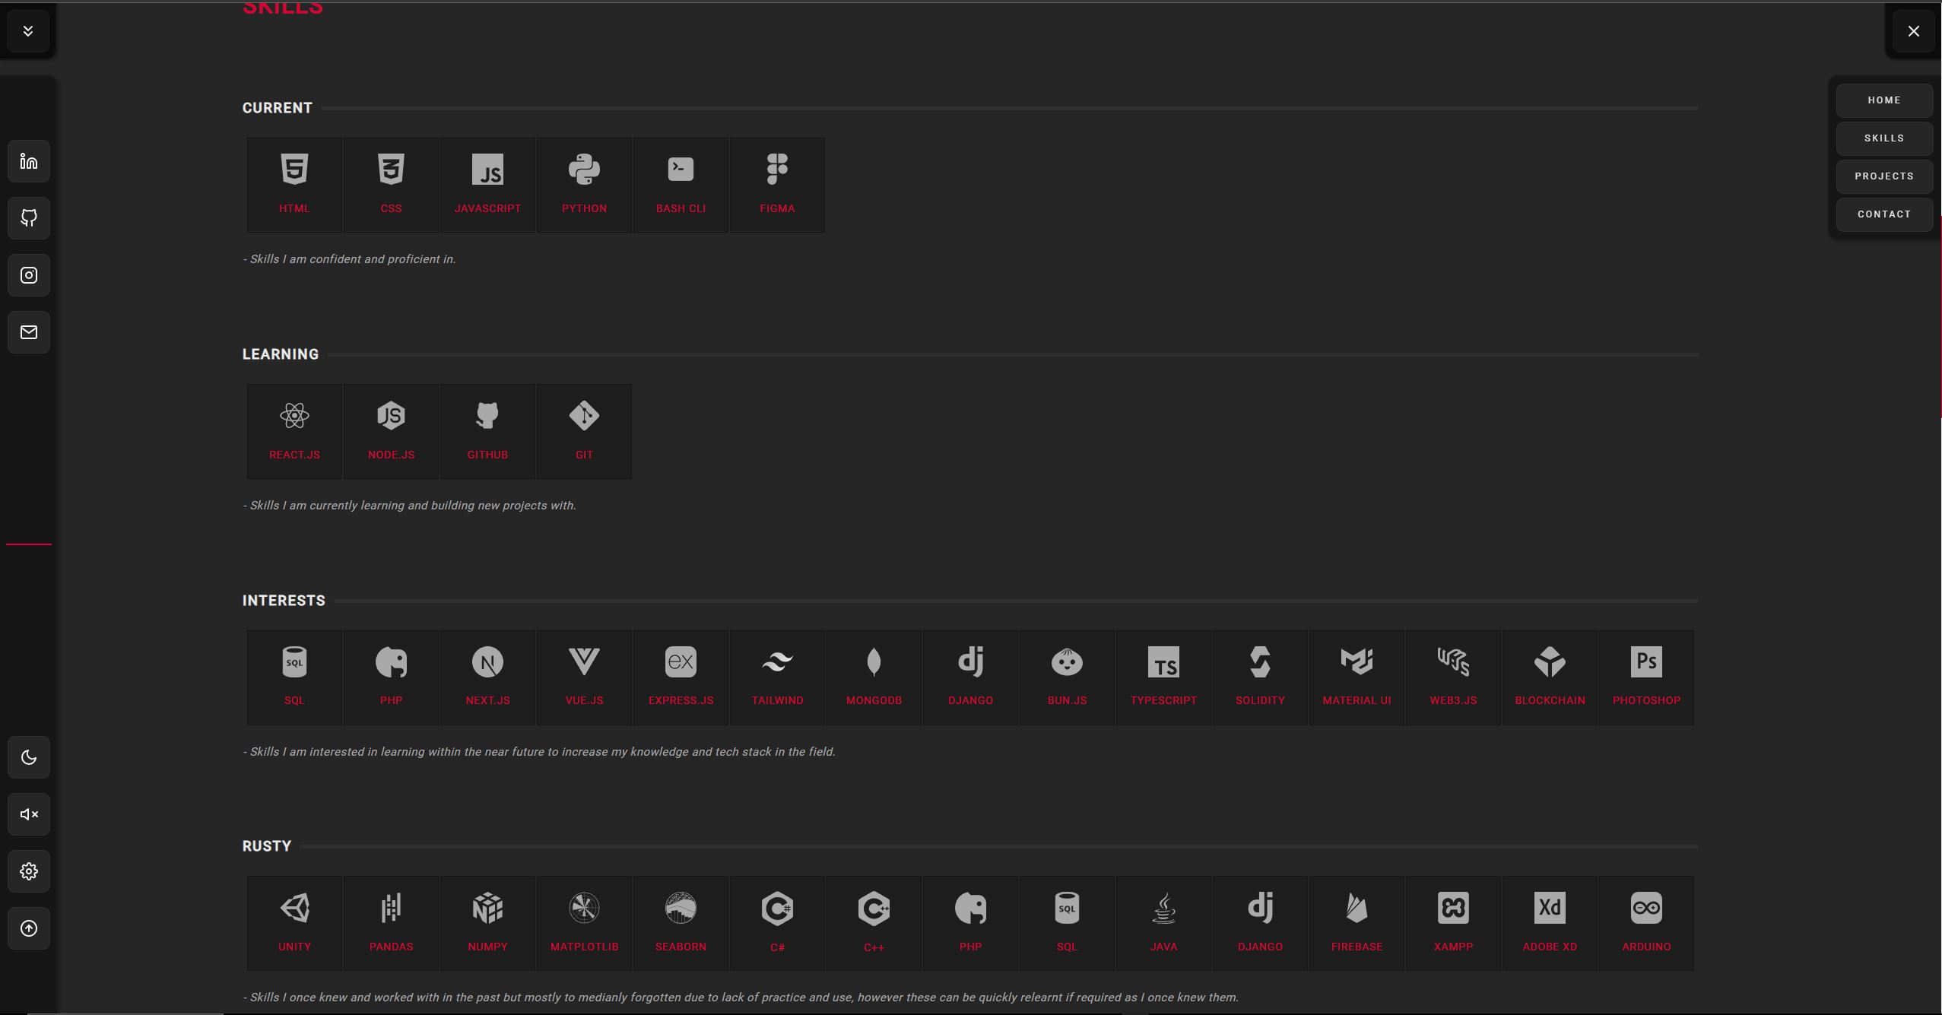
Task: Go to Projects in navigation menu
Action: (1884, 176)
